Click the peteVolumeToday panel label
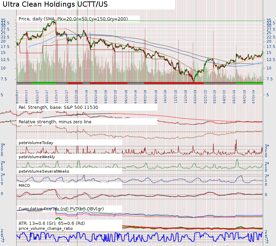 [x=36, y=143]
